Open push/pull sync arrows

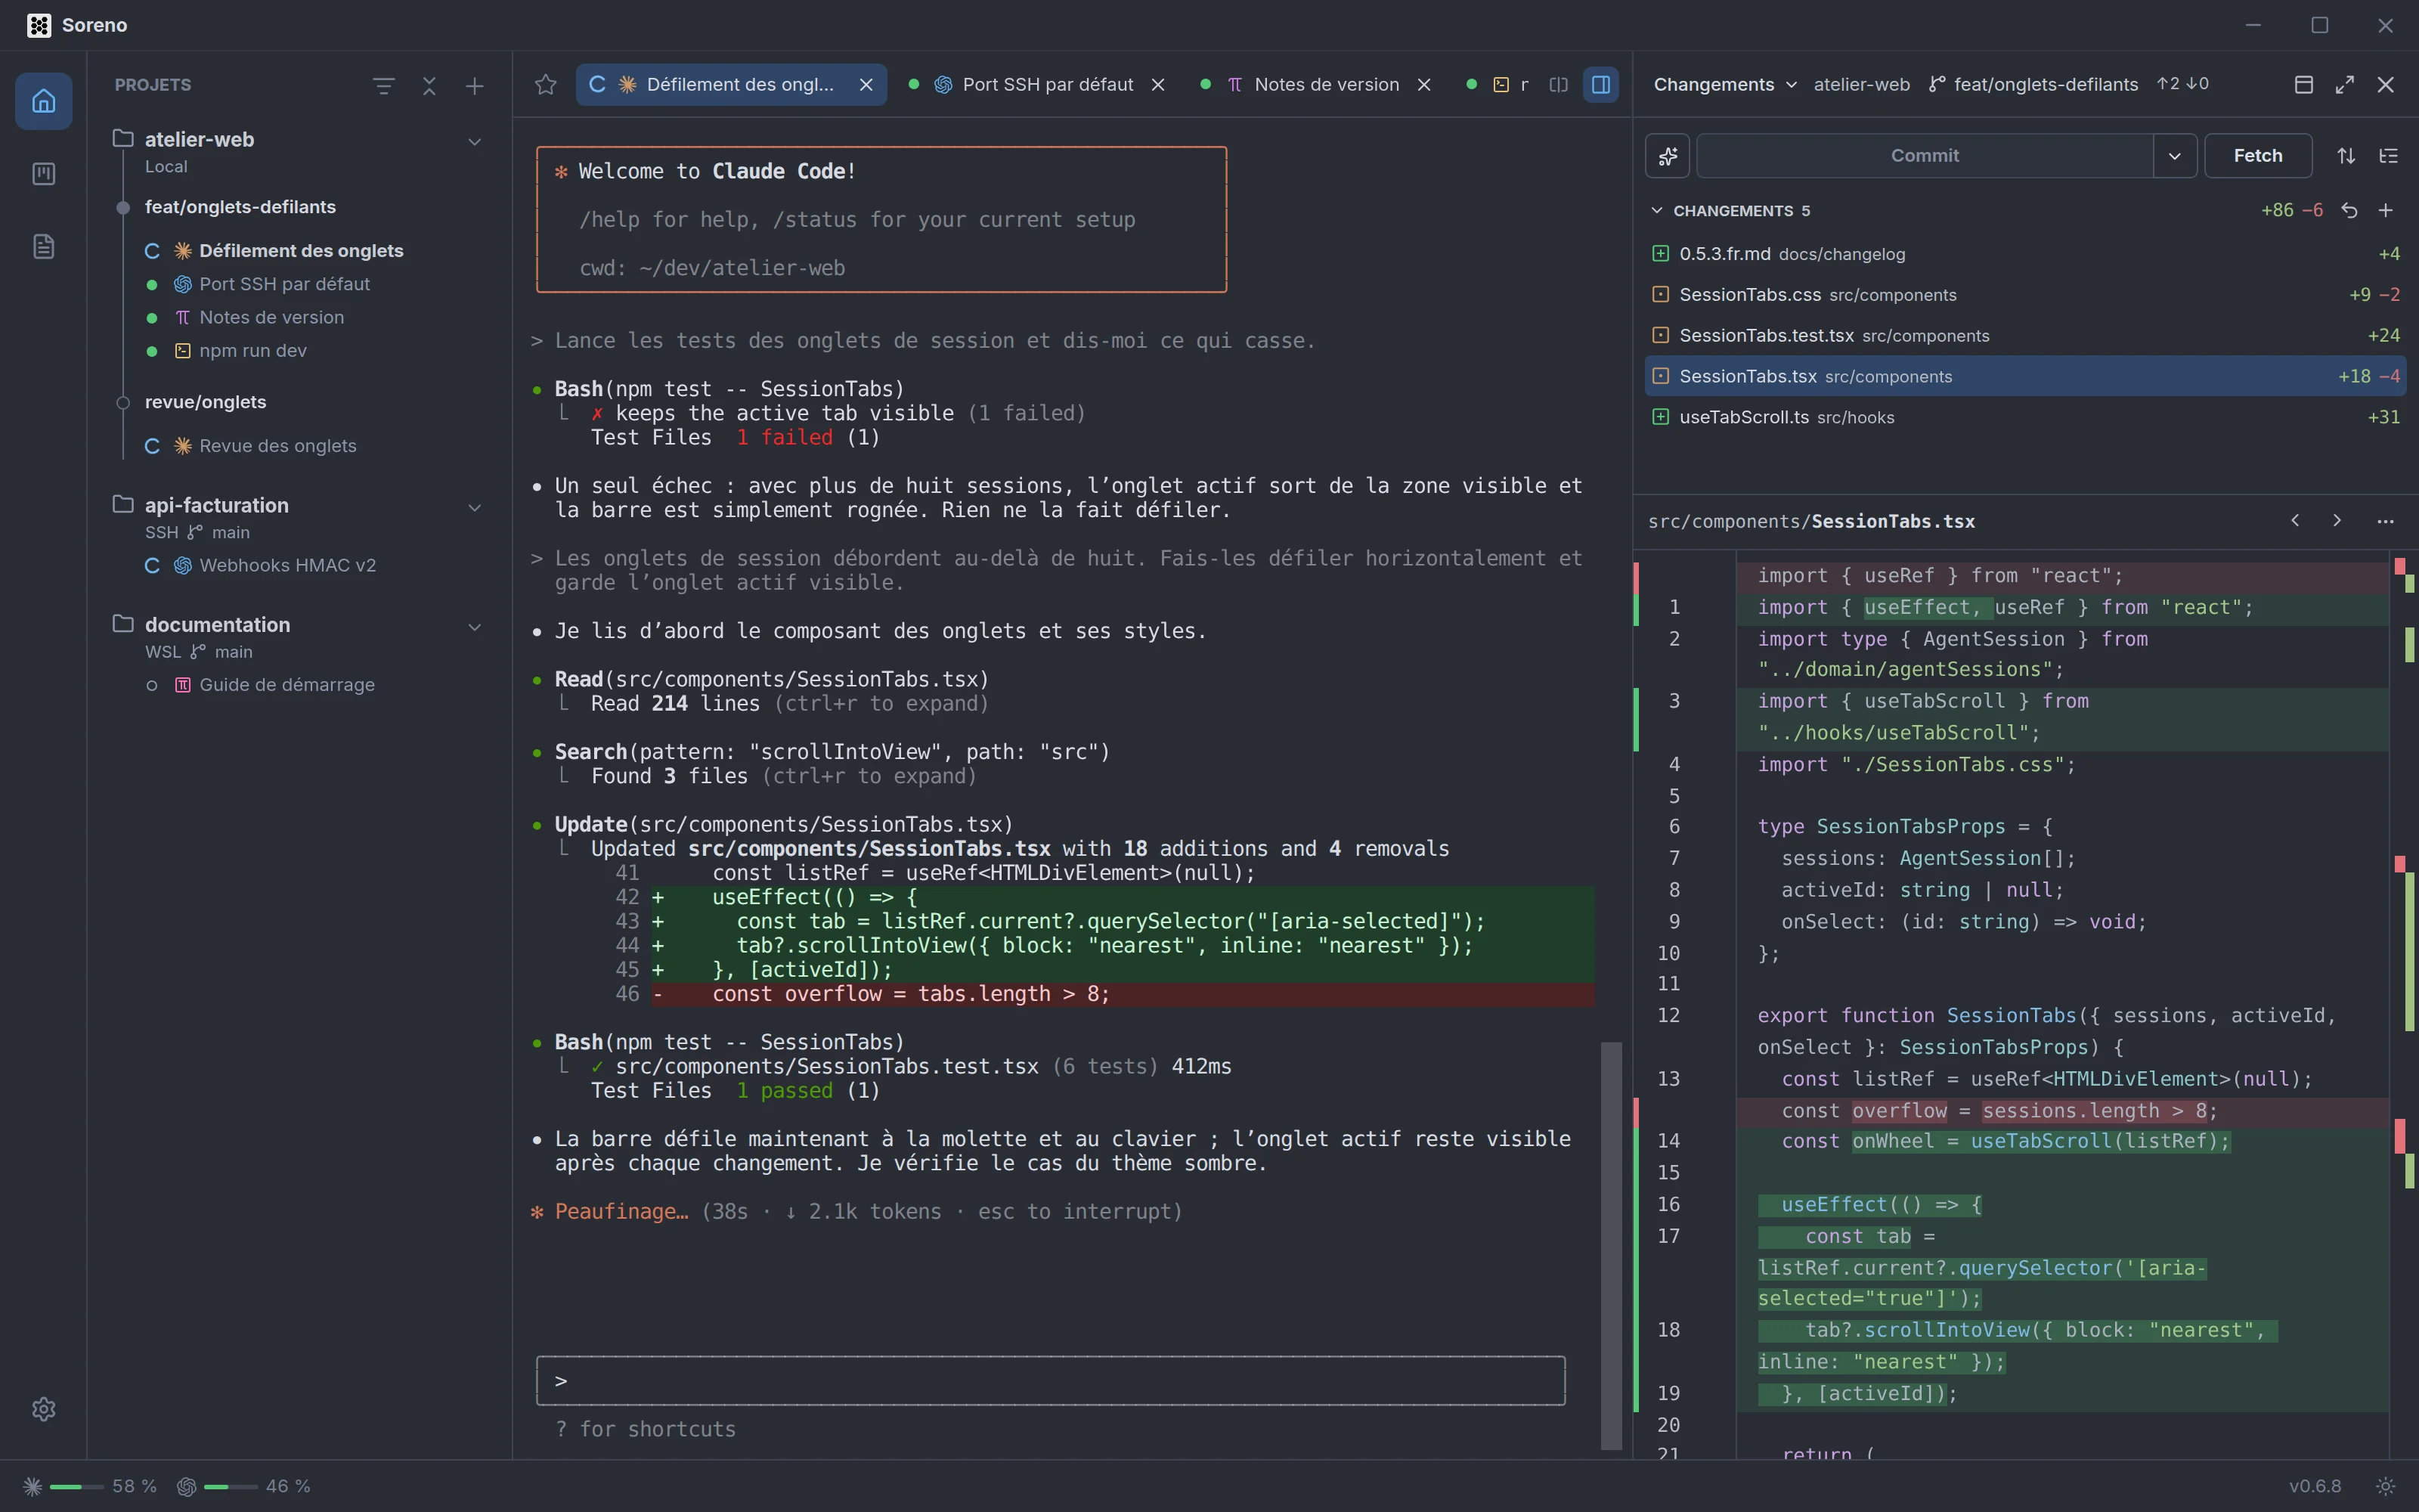(x=2346, y=156)
